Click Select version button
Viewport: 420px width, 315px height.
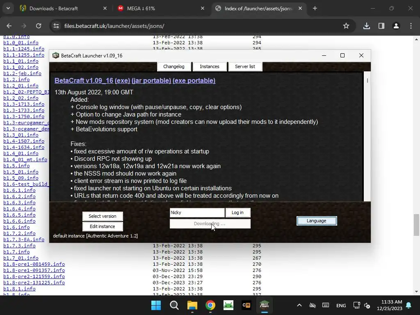103,216
